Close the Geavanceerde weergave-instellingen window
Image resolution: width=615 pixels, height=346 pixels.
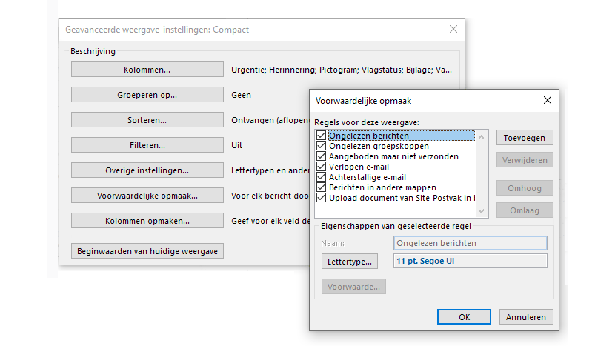click(x=453, y=30)
